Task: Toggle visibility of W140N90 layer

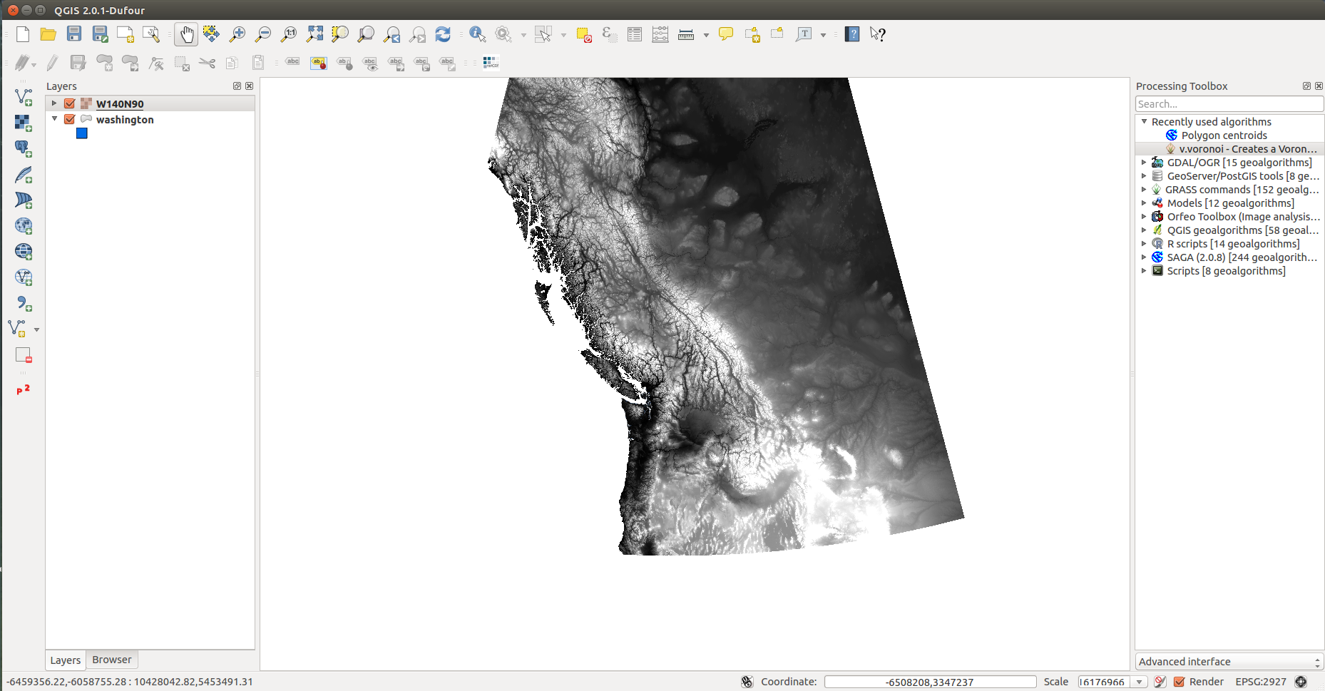Action: [70, 103]
